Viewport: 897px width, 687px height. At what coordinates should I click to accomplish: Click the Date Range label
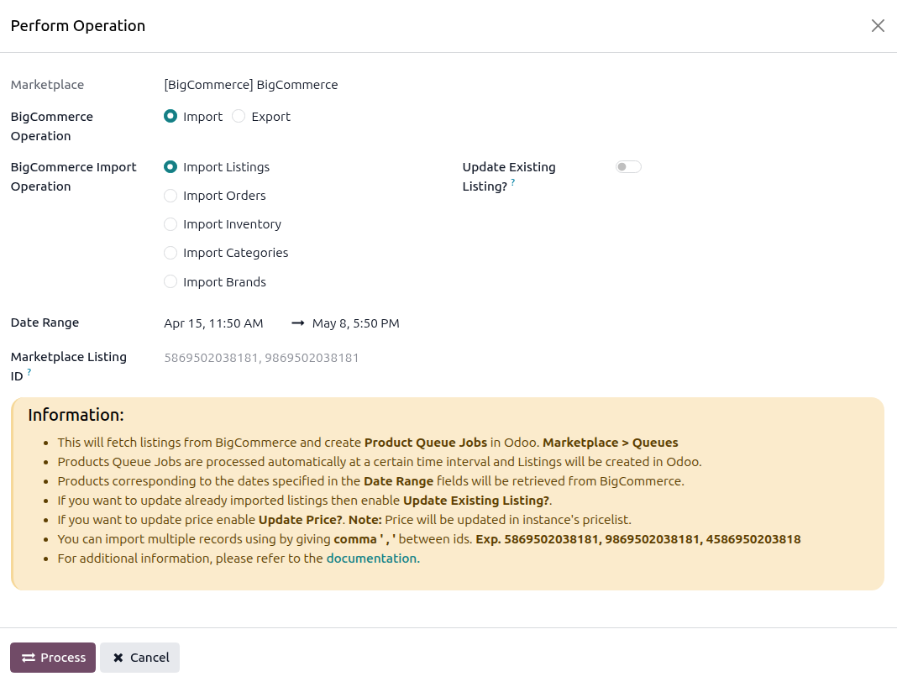45,323
